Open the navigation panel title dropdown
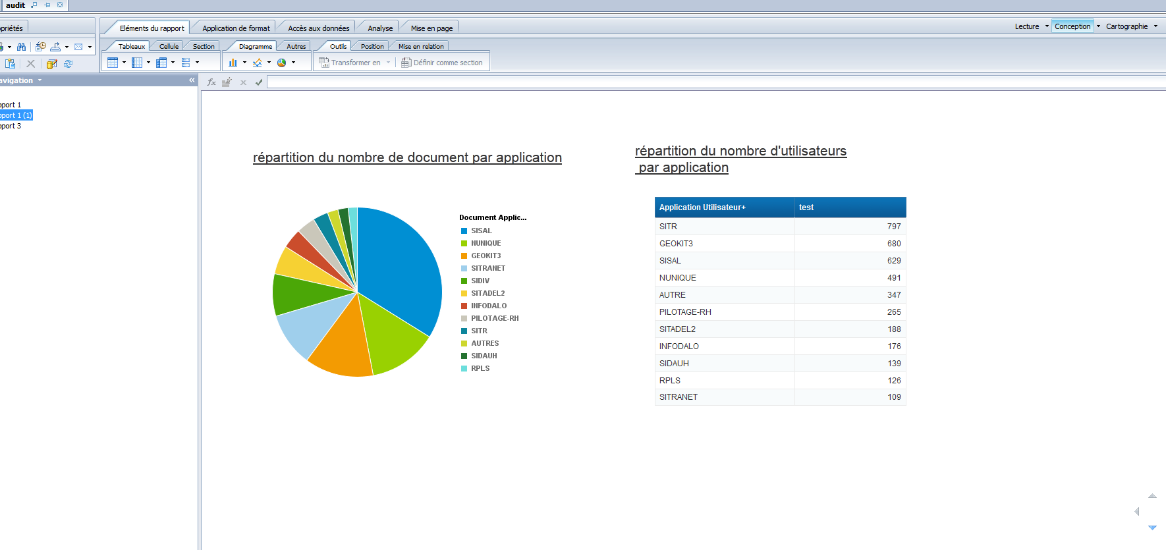Viewport: 1166px width, 550px height. (x=40, y=80)
